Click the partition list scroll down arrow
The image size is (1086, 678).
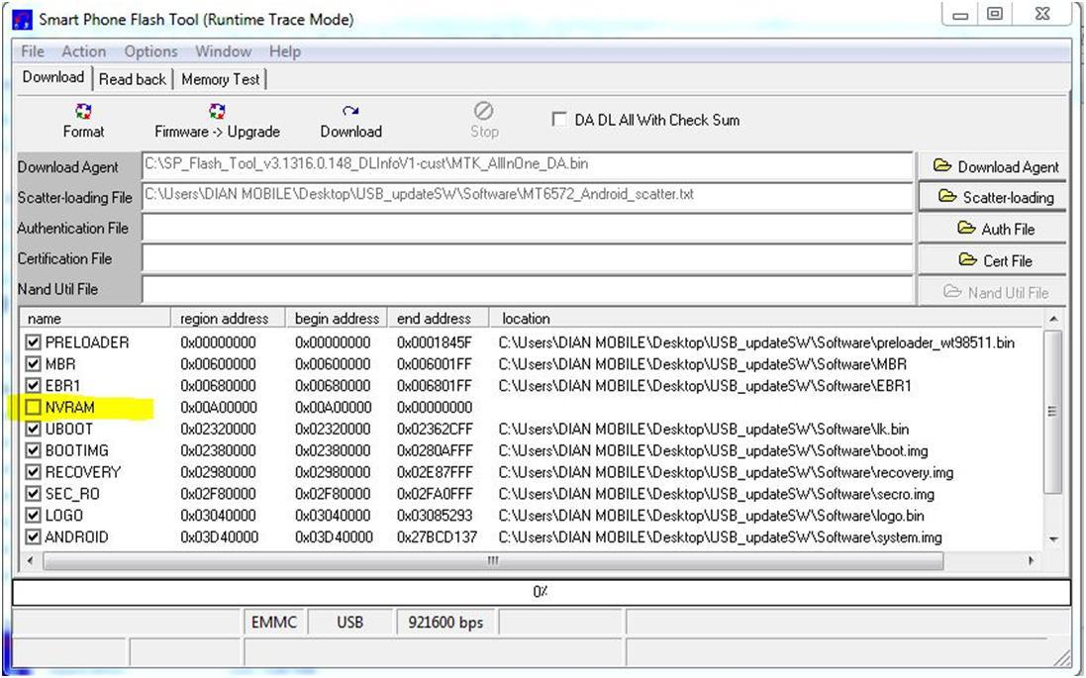[x=1053, y=538]
